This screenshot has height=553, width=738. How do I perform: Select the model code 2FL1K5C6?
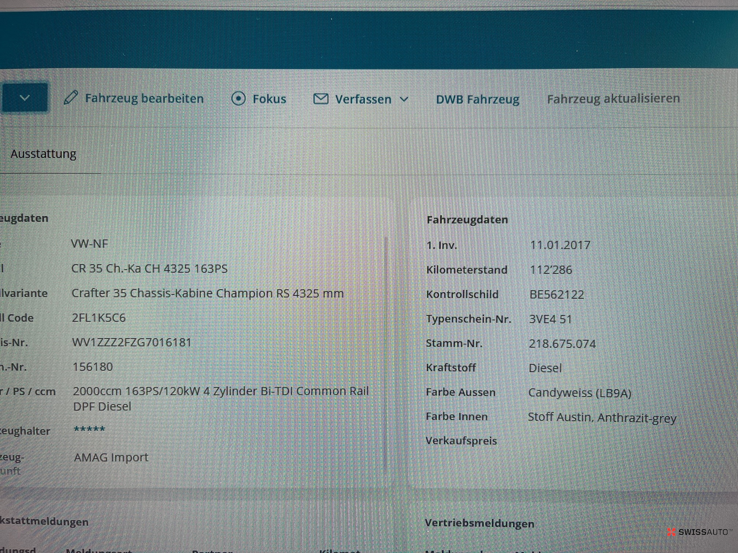99,317
